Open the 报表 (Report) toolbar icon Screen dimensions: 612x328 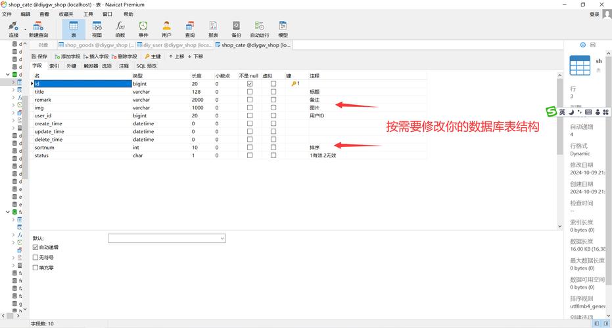pyautogui.click(x=213, y=29)
